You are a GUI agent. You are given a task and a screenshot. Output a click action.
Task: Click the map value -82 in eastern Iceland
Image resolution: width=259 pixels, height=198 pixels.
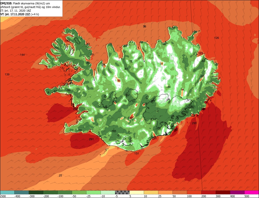coord(203,61)
